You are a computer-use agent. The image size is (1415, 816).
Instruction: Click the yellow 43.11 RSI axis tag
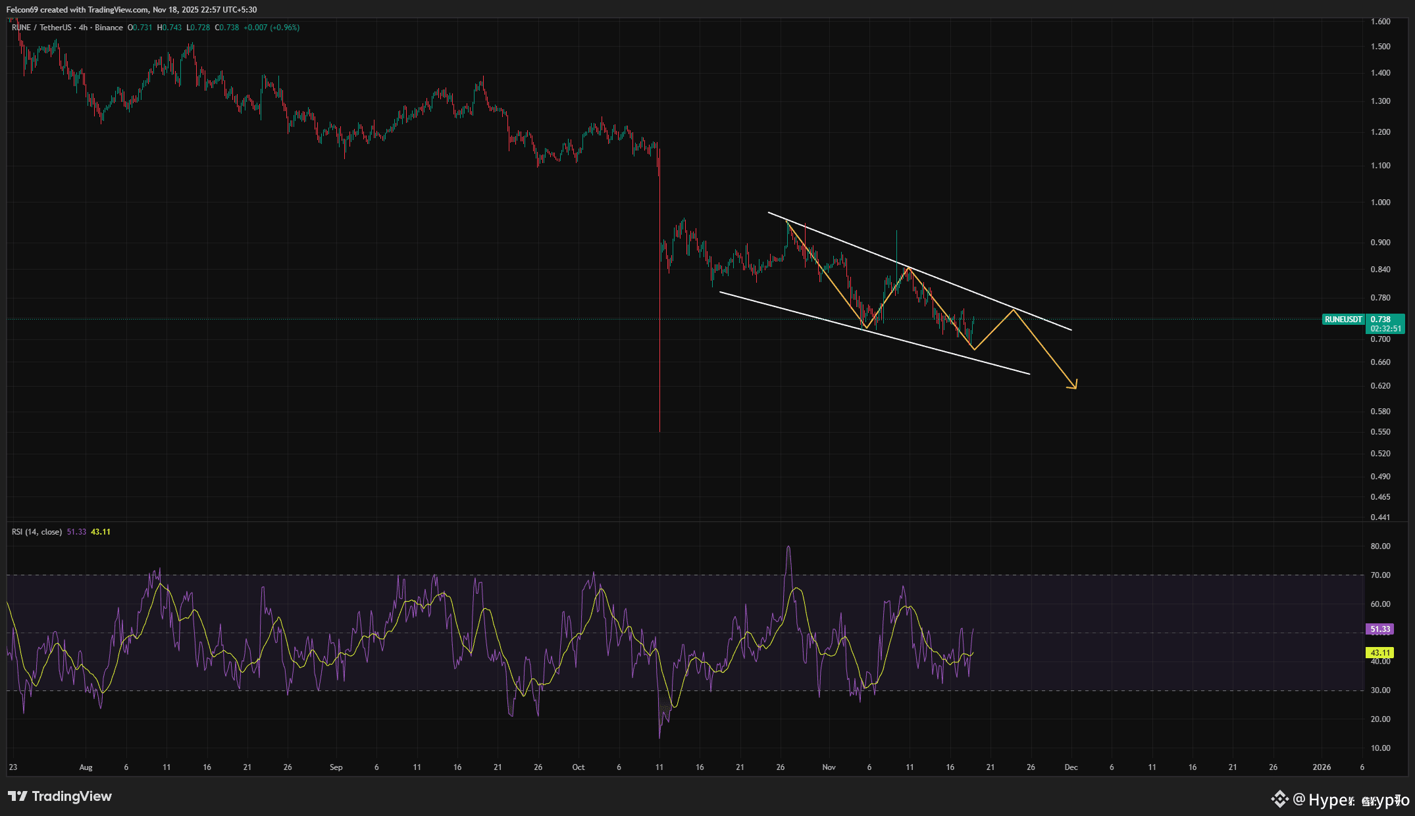pos(1380,653)
